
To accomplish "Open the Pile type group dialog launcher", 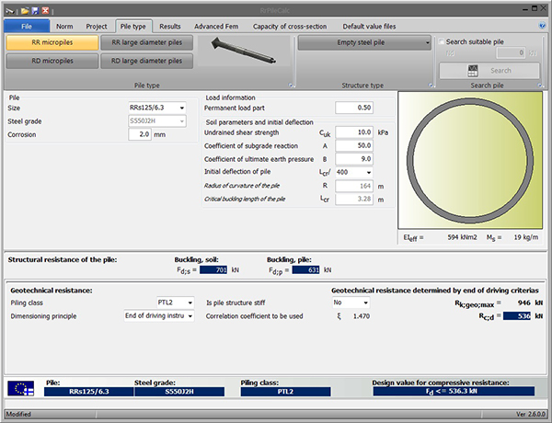I will 290,86.
